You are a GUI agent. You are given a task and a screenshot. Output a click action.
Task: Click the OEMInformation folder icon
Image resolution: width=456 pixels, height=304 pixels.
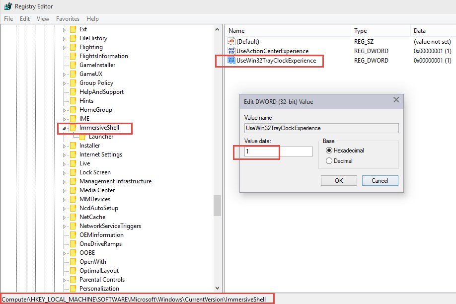pos(73,235)
